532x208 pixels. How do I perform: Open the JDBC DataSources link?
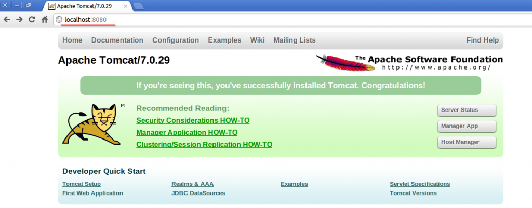(198, 193)
